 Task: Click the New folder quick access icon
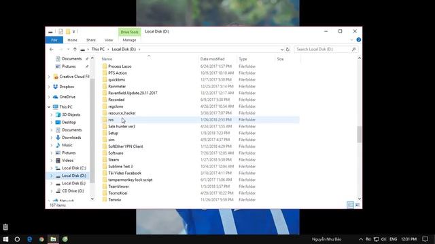[x=68, y=32]
